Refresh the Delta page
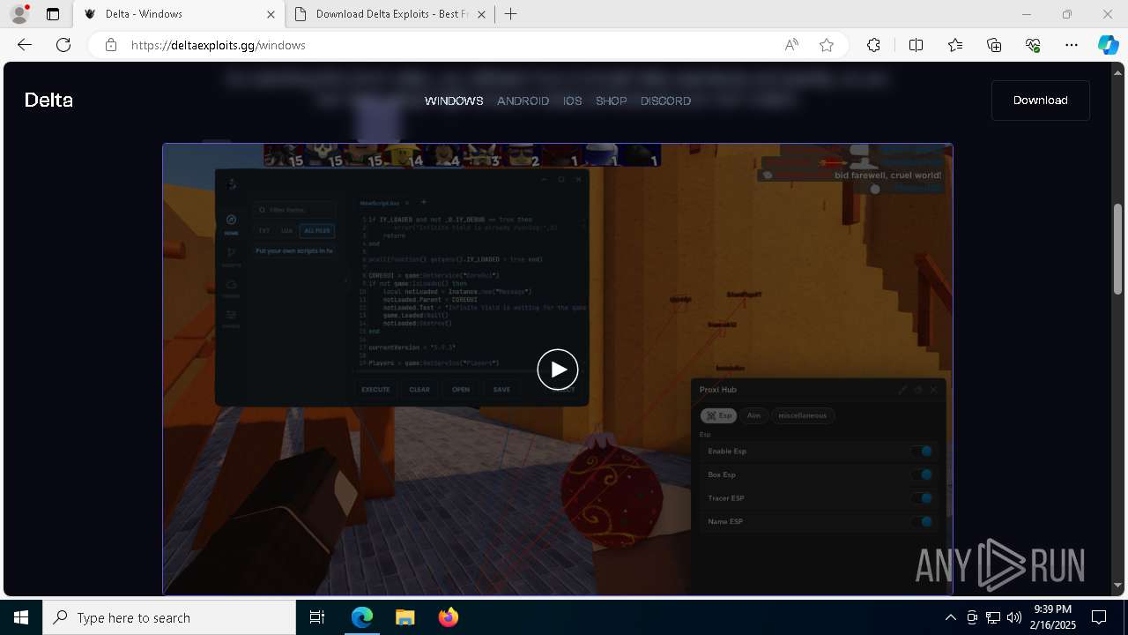Screen dimensions: 1128x635 pos(63,45)
